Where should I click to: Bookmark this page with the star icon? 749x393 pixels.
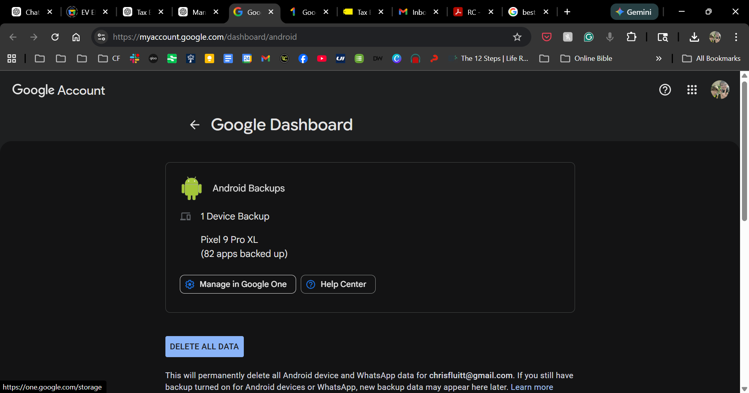[517, 37]
